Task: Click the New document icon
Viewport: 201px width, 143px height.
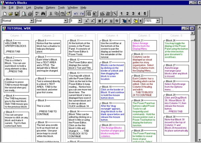Action: click(x=5, y=14)
